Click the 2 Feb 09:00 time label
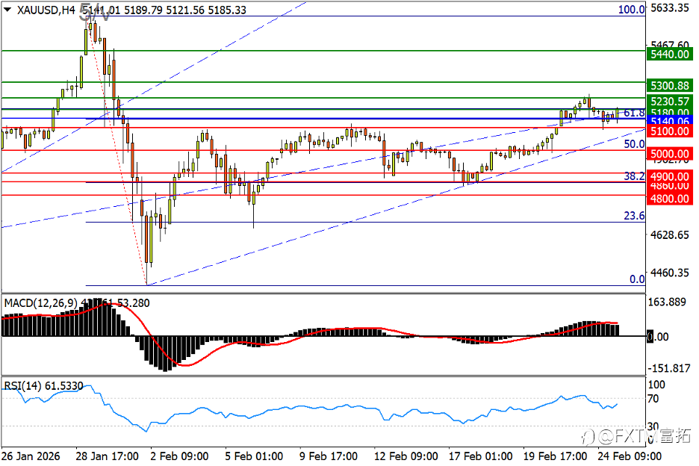 pyautogui.click(x=179, y=456)
